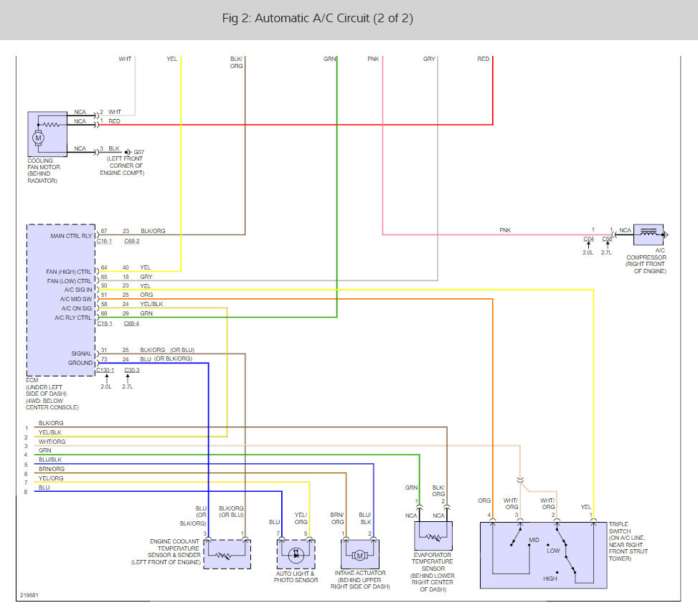Click the 'YEL/BLK' label on row 2 of wire list
Image resolution: width=698 pixels, height=613 pixels.
pos(50,432)
